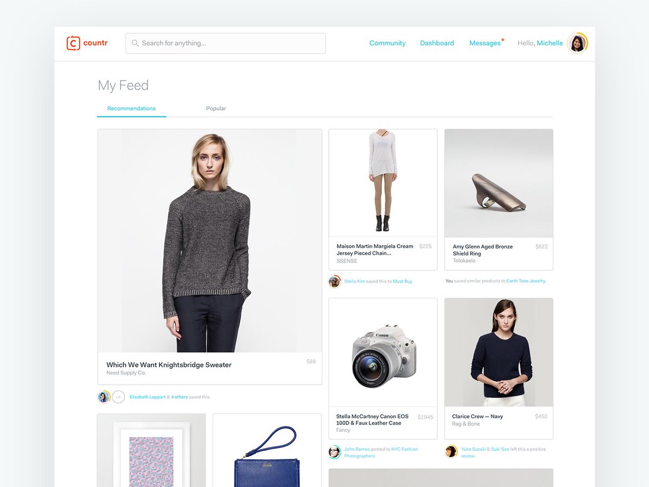Viewport: 649px width, 487px height.
Task: Click the +4 others badge
Action: 118,397
